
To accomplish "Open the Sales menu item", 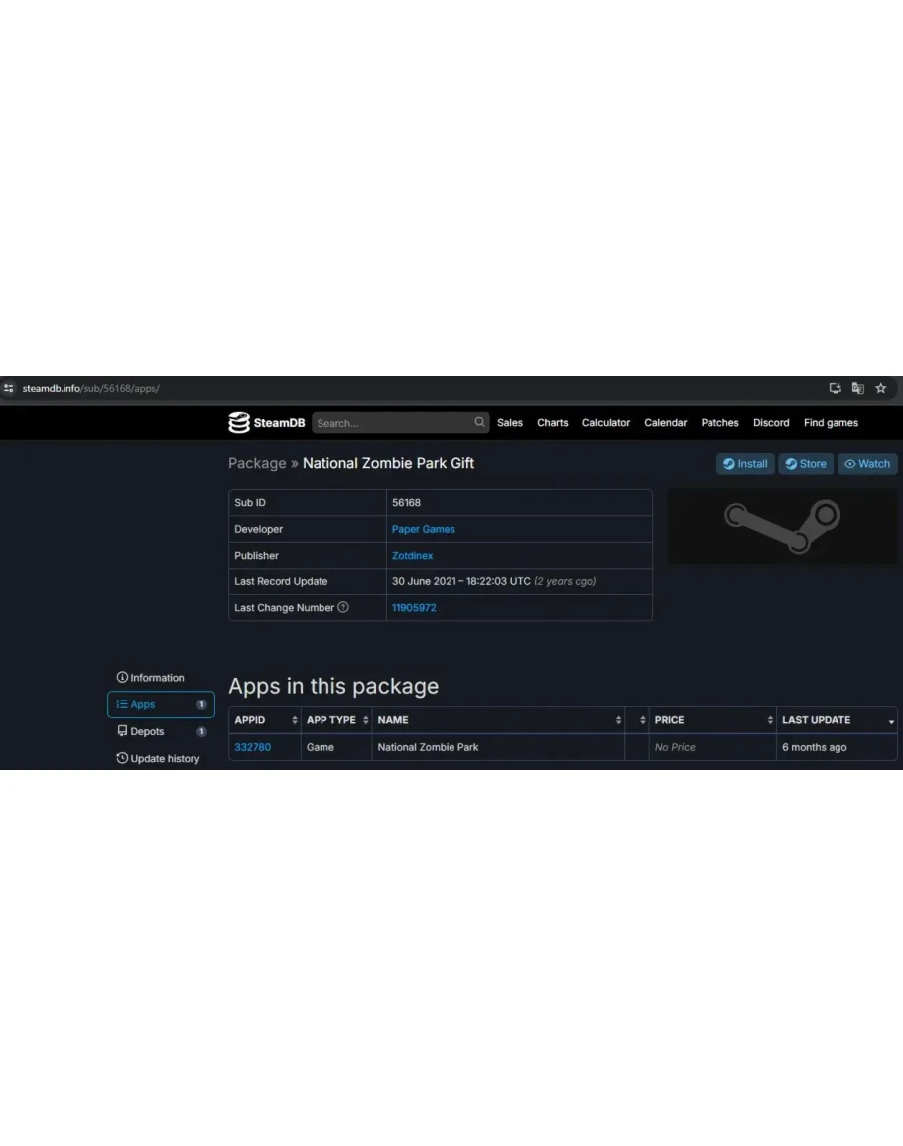I will pos(510,423).
